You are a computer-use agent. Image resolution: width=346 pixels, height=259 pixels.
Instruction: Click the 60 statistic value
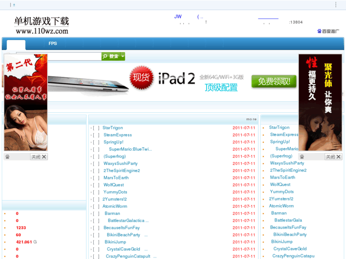pyautogui.click(x=18, y=235)
